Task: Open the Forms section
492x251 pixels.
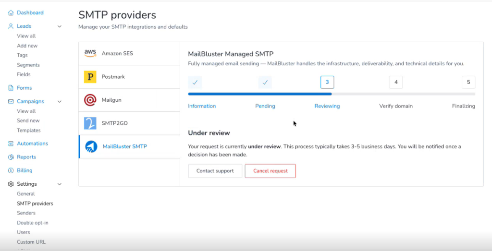Action: 24,88
